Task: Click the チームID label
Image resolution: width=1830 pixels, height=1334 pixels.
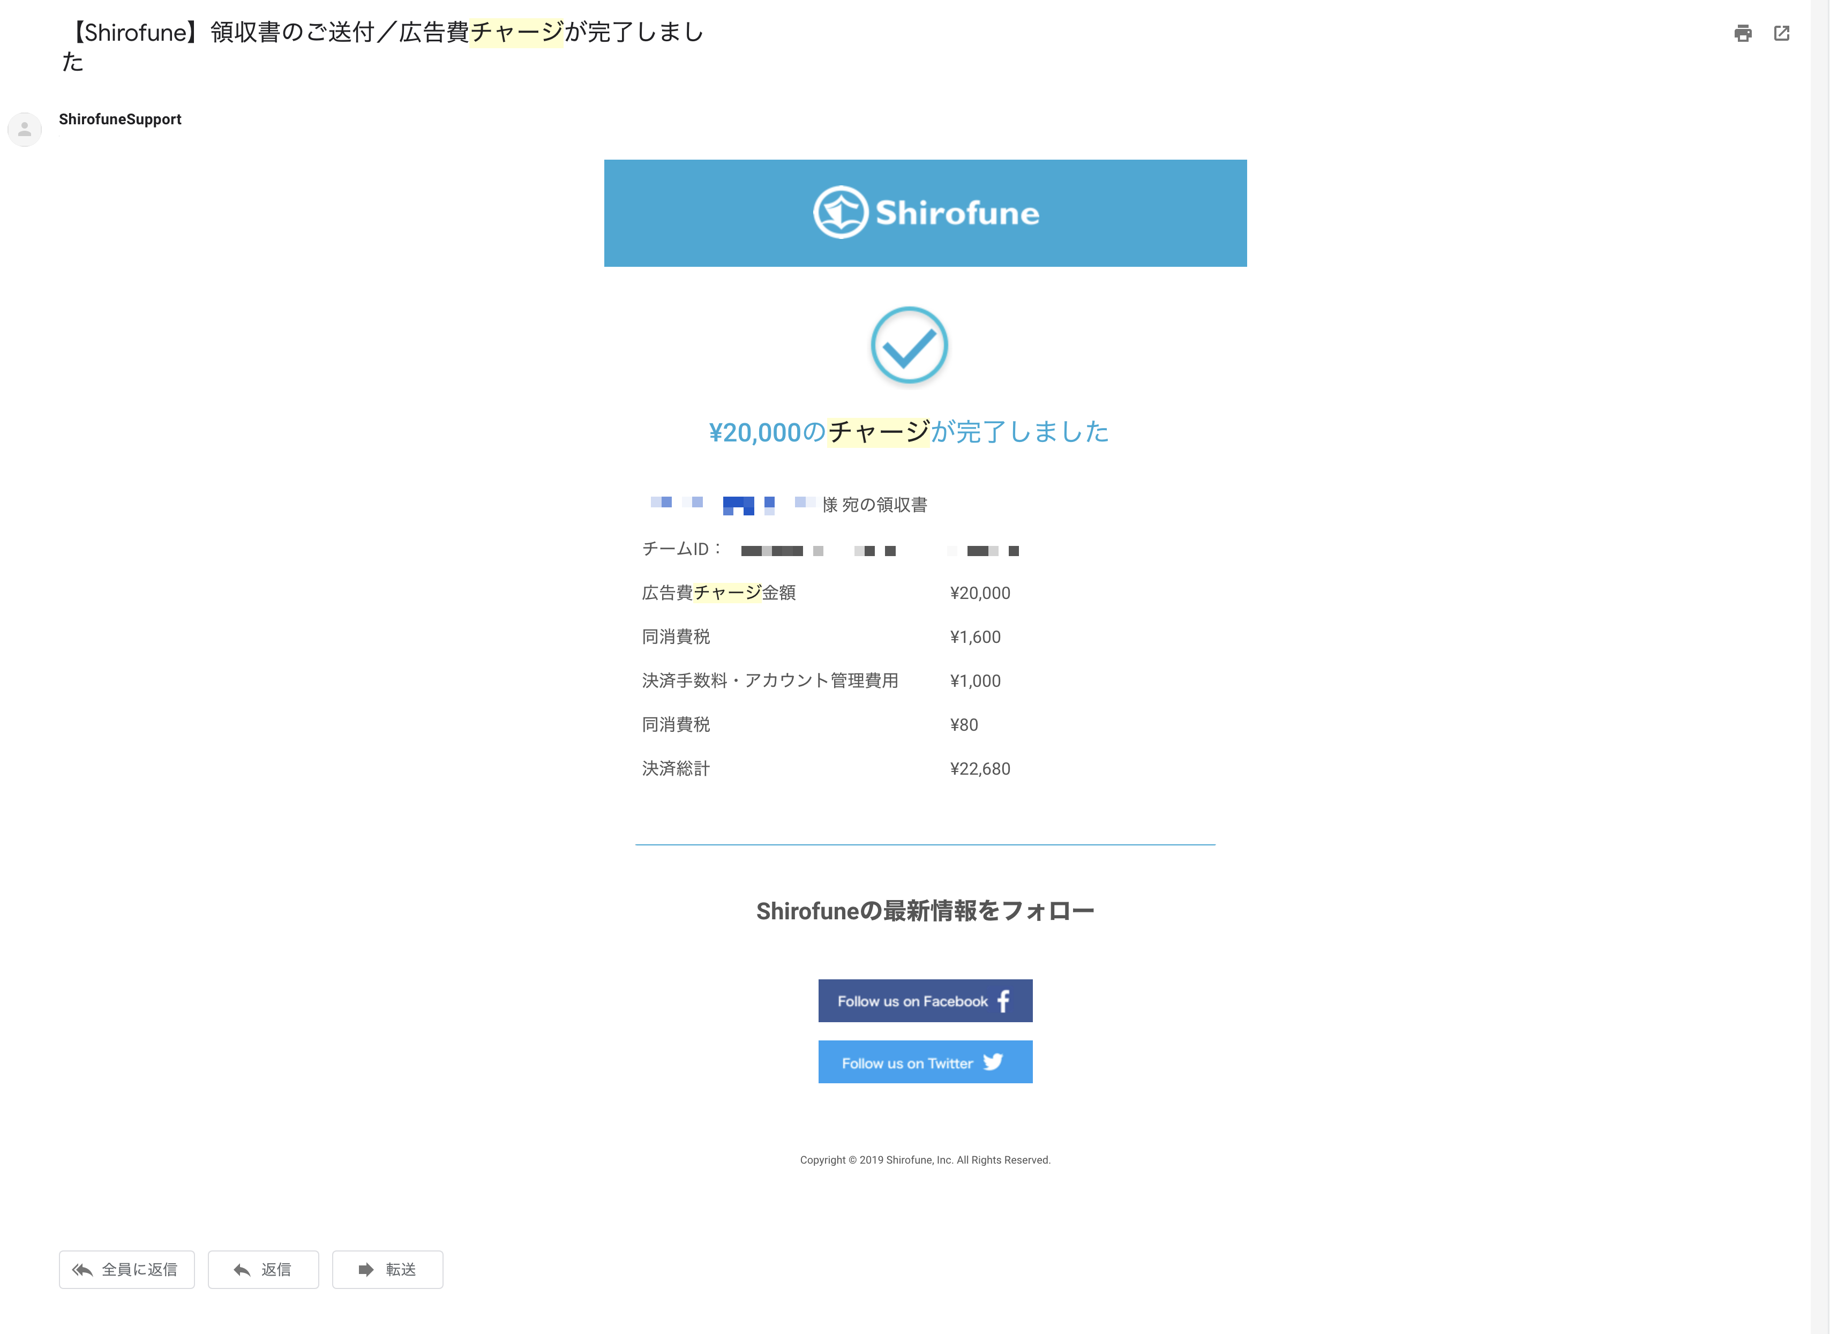Action: [x=681, y=549]
